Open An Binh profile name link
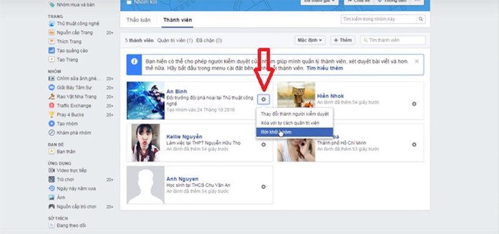The image size is (499, 234). pyautogui.click(x=177, y=92)
